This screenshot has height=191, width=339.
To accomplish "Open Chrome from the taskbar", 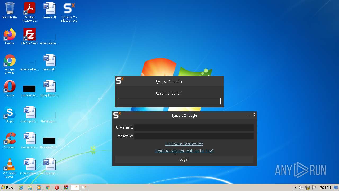I will click(48, 188).
